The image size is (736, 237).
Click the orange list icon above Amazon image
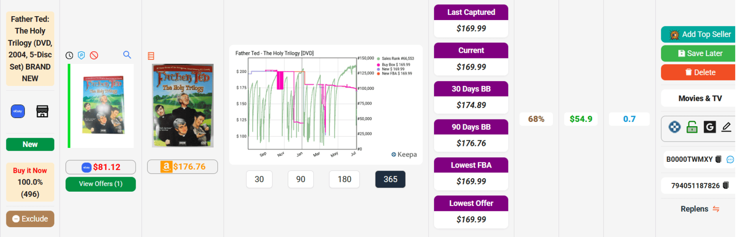coord(151,56)
